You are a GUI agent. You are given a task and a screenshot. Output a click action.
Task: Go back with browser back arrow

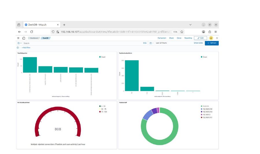click(20, 32)
